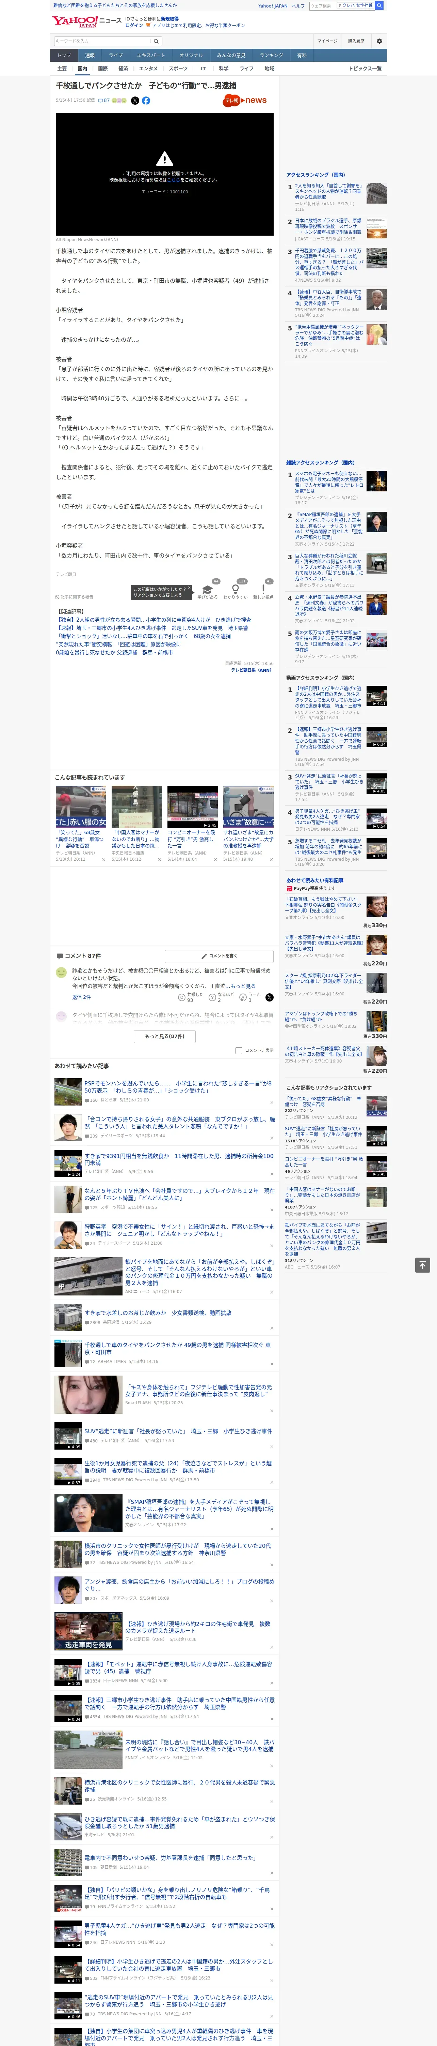This screenshot has height=2046, width=437.
Task: Select the エンタメ category tab
Action: click(x=148, y=69)
